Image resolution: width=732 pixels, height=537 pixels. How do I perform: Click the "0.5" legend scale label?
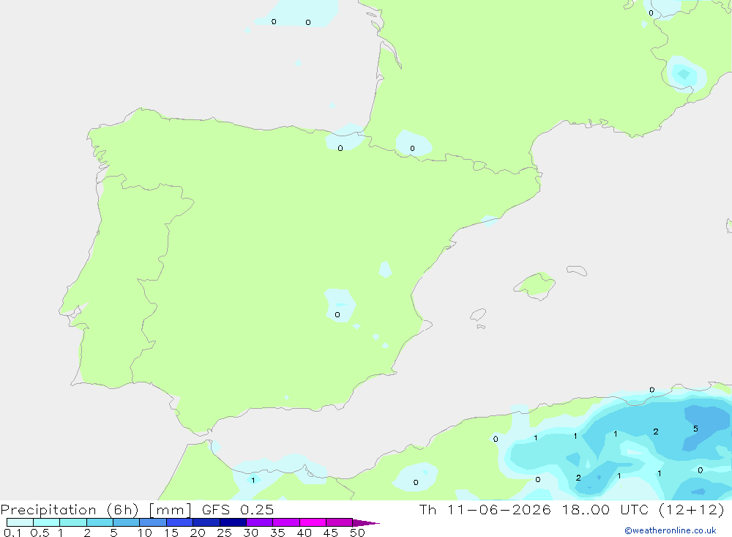40,533
